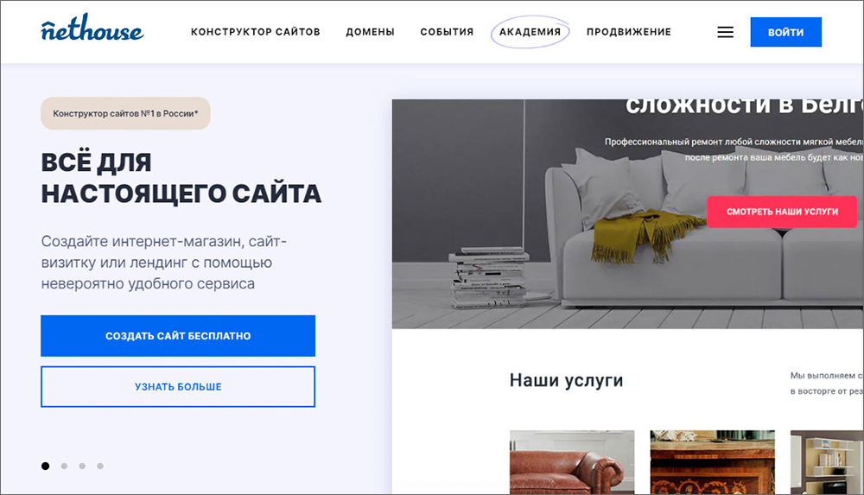Image resolution: width=864 pixels, height=495 pixels.
Task: Select the second slider dot
Action: [x=64, y=466]
